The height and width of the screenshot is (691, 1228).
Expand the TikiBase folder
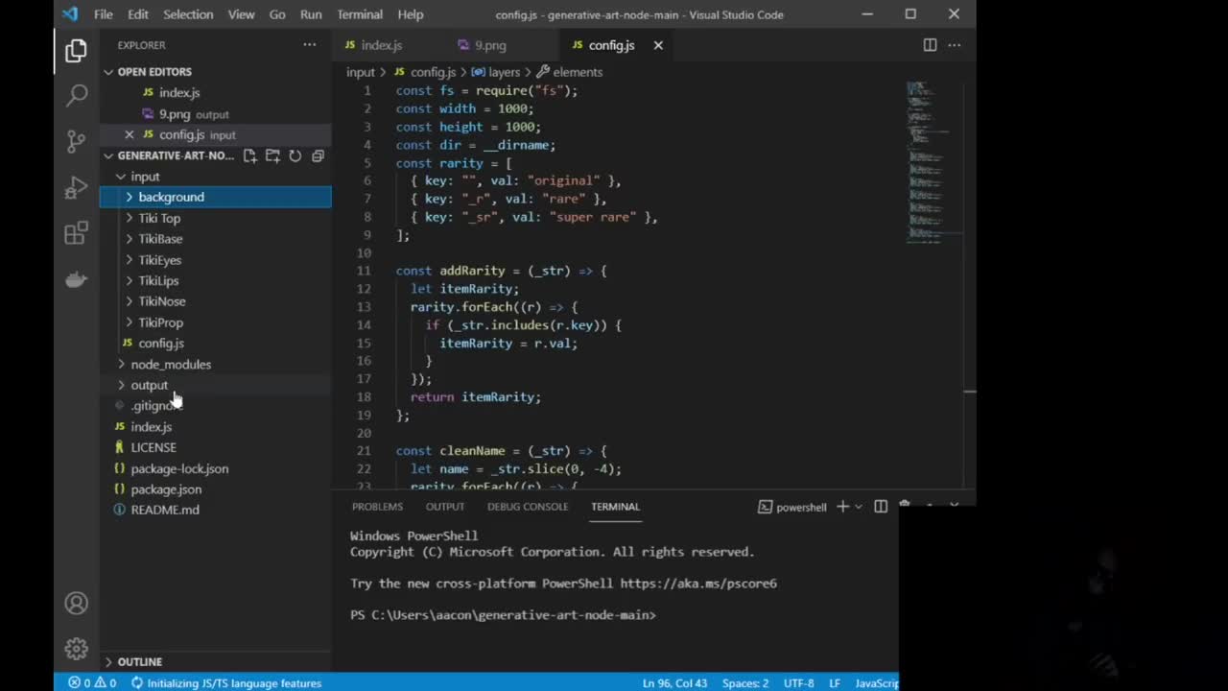coord(160,239)
